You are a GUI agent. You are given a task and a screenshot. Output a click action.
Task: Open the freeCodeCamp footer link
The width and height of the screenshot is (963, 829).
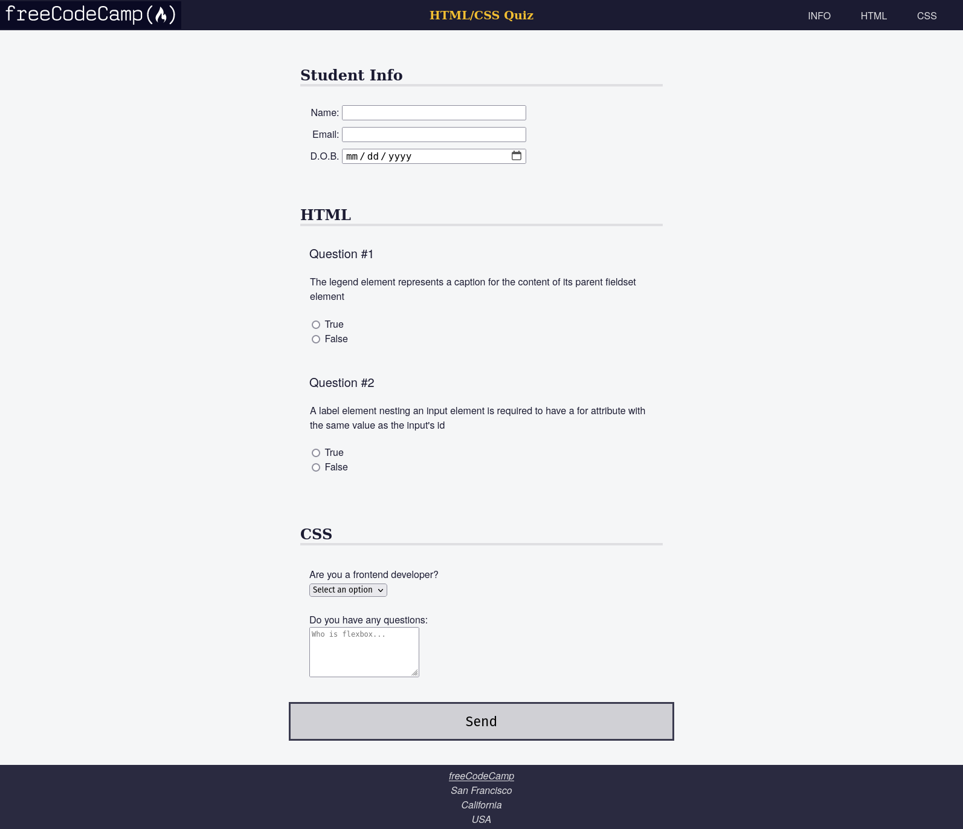481,776
